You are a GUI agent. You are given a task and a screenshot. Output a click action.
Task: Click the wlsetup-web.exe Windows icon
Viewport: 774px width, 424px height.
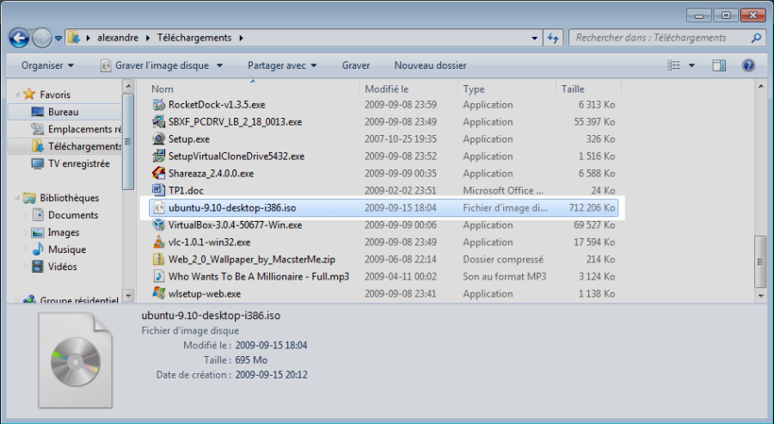158,293
